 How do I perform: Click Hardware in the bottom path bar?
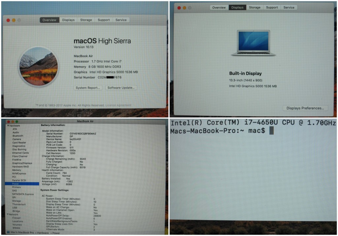[x=43, y=233]
